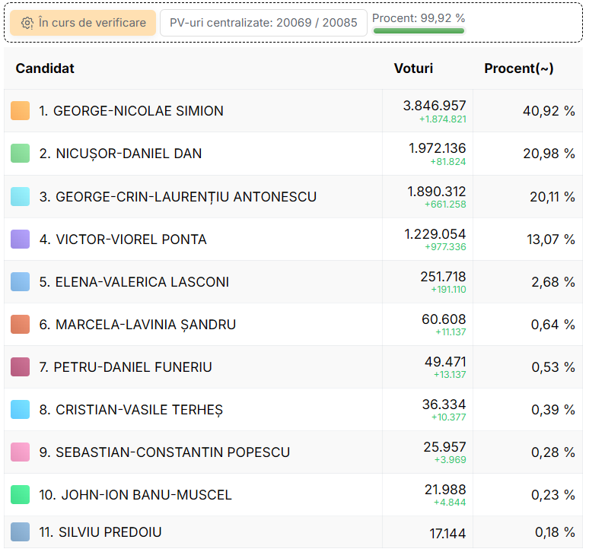Select the John-Ion Banu-Muscel candidate name

point(135,495)
